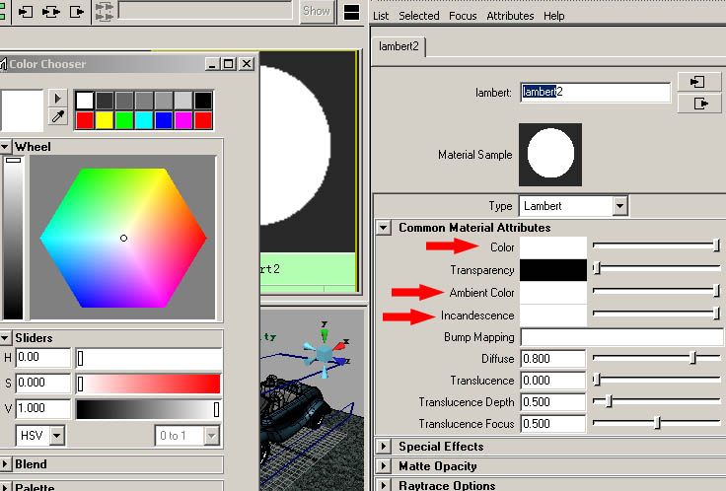Collapse the Wheel section
This screenshot has width=726, height=491.
point(5,147)
